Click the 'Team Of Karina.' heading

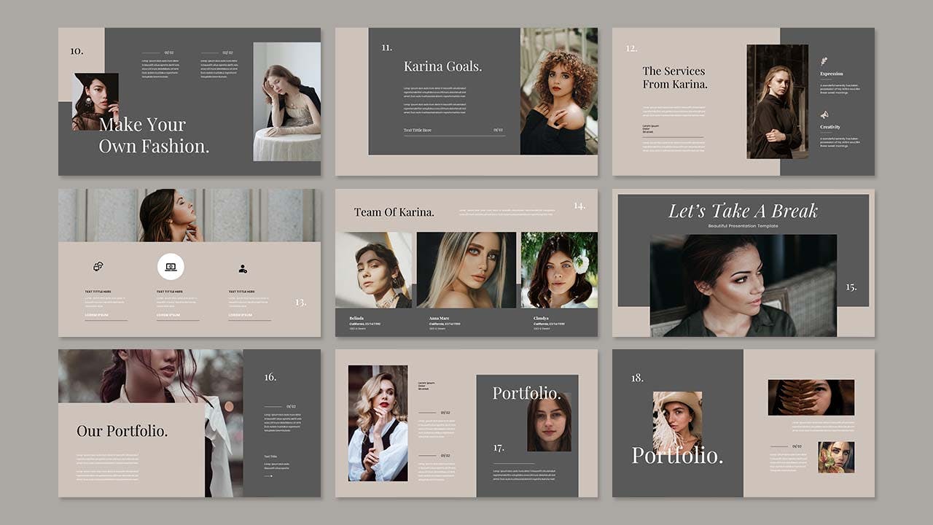pyautogui.click(x=394, y=212)
